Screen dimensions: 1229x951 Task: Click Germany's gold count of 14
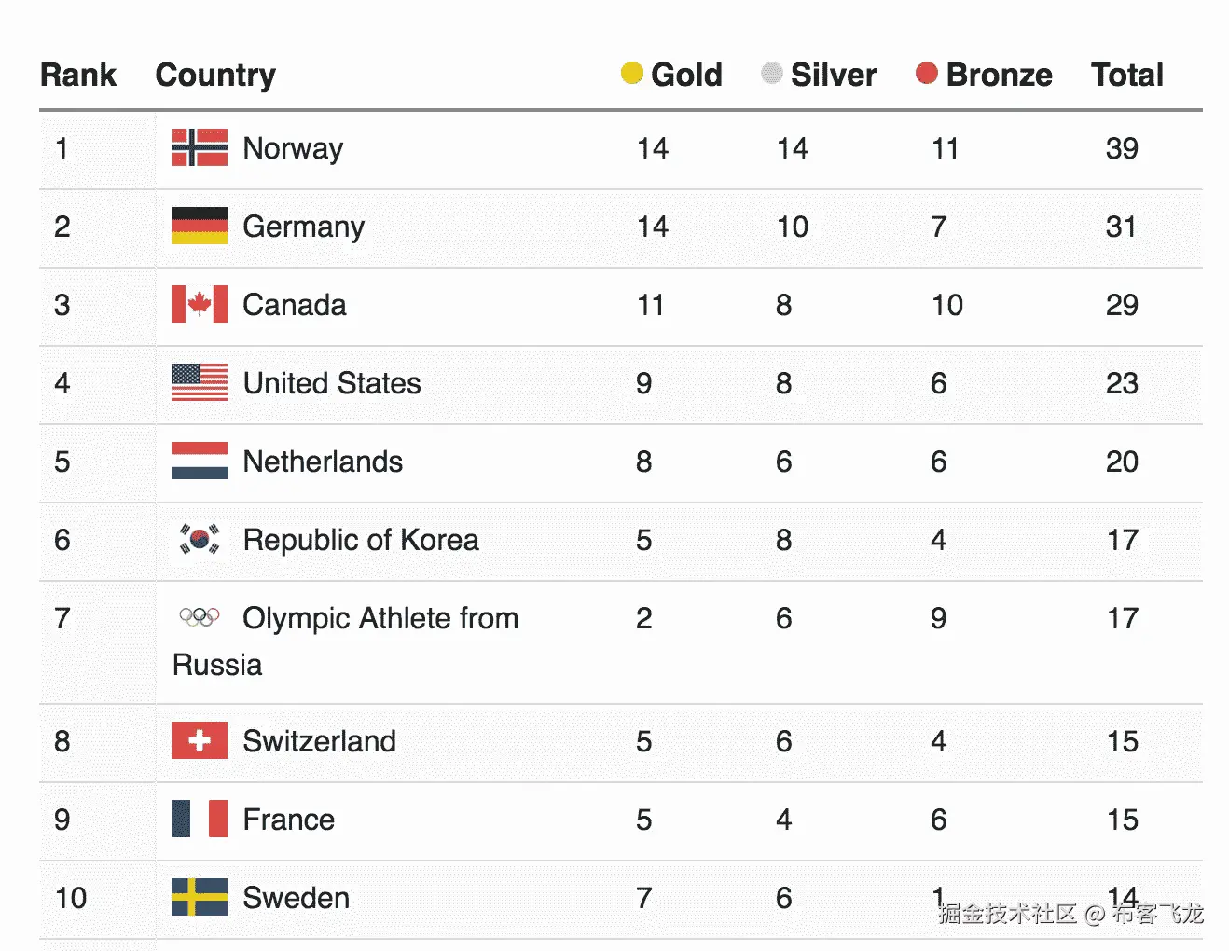(x=653, y=227)
